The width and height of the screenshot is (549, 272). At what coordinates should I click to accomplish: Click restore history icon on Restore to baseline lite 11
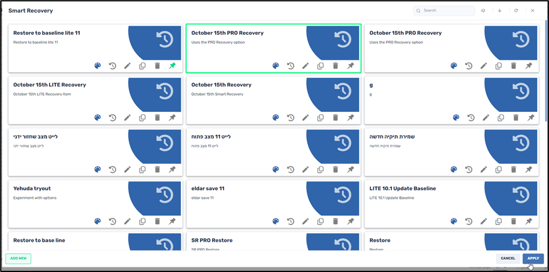[x=113, y=66]
